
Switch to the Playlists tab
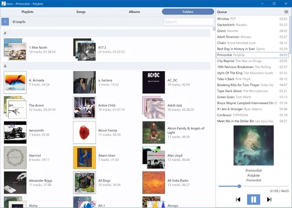(x=27, y=12)
